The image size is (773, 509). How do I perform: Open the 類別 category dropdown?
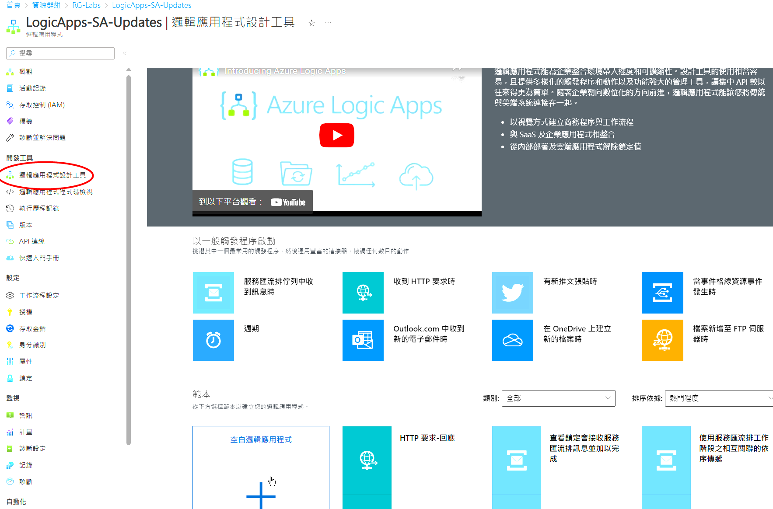559,398
